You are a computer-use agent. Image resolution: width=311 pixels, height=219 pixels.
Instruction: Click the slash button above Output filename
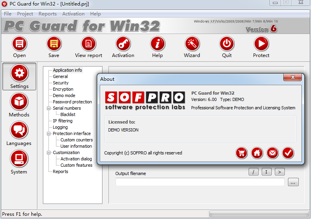click(x=253, y=172)
